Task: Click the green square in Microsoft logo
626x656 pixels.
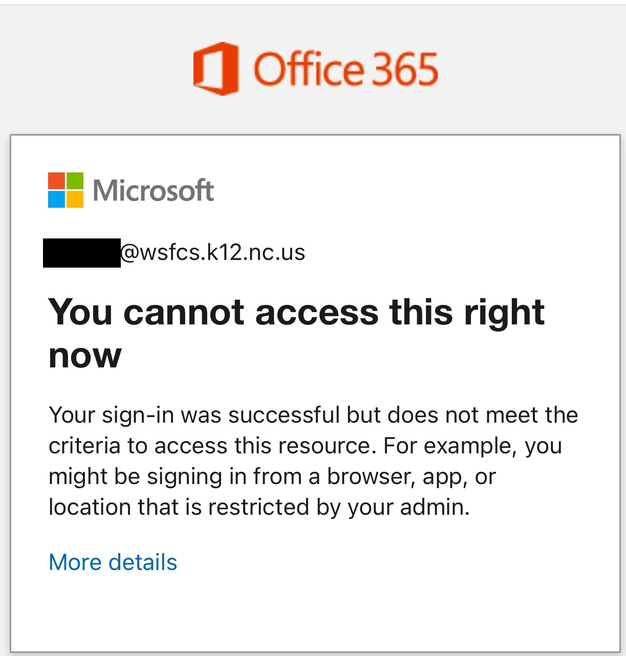Action: click(x=75, y=181)
